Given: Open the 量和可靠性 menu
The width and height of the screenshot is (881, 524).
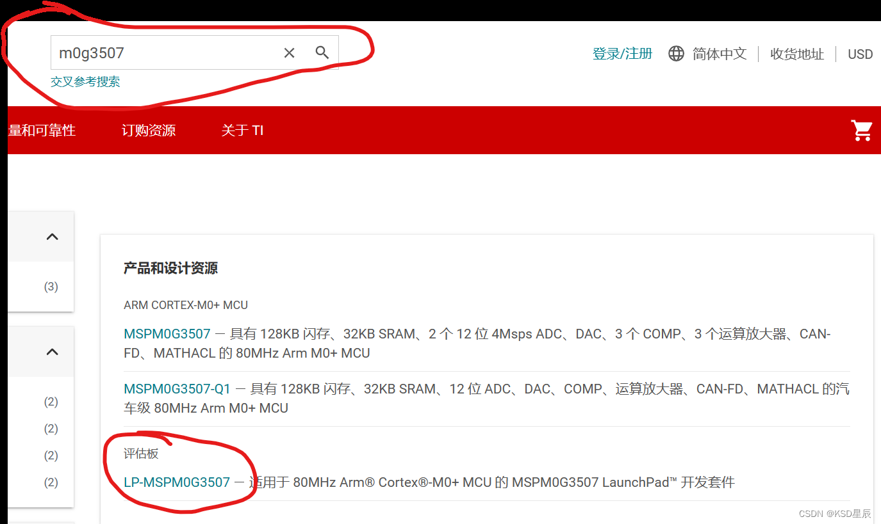Looking at the screenshot, I should click(41, 130).
